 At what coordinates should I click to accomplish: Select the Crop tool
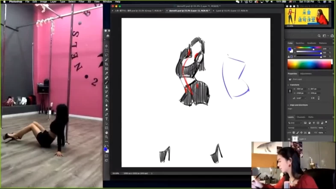[x=106, y=64]
